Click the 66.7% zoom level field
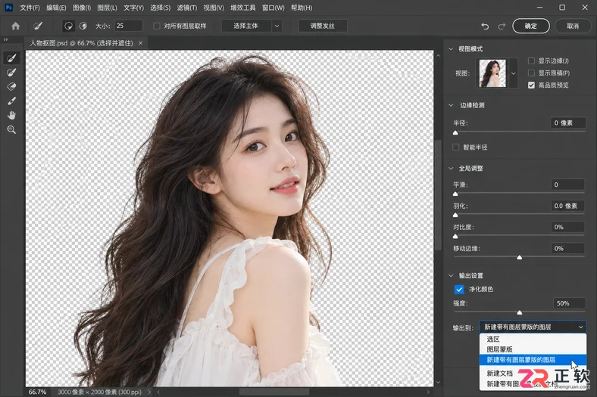This screenshot has height=397, width=597. coord(37,392)
